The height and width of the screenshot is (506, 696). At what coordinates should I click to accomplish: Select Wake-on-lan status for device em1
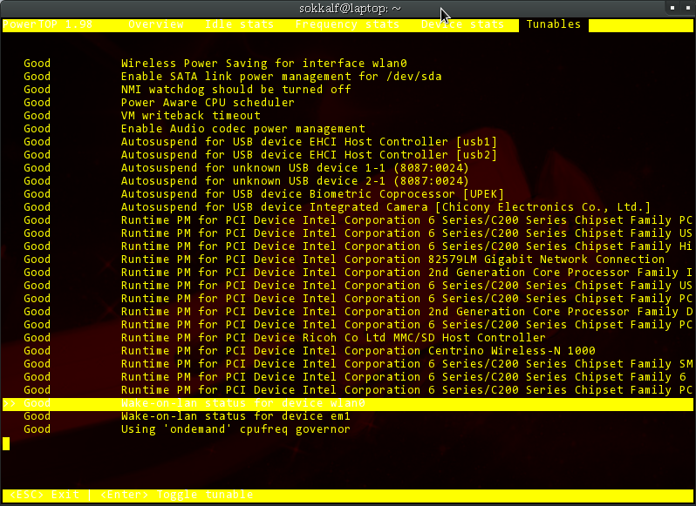click(x=348, y=416)
